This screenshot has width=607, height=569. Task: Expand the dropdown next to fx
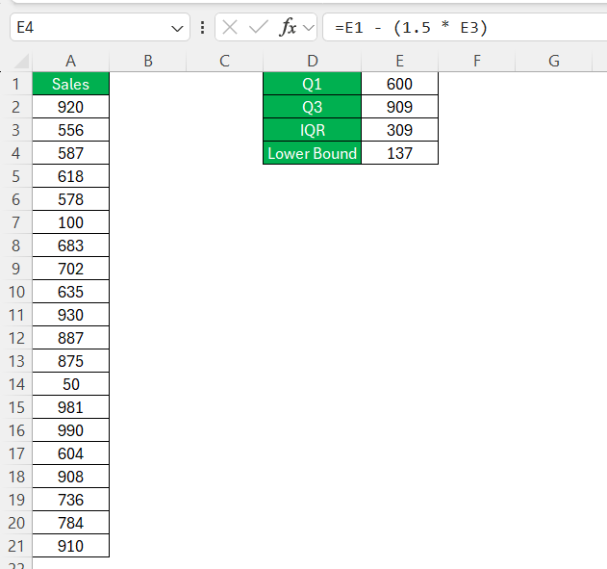(309, 28)
